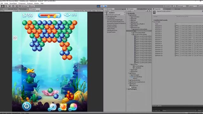Toggle Maximize On Play
Viewport: 203px width, 114px height.
click(x=79, y=11)
